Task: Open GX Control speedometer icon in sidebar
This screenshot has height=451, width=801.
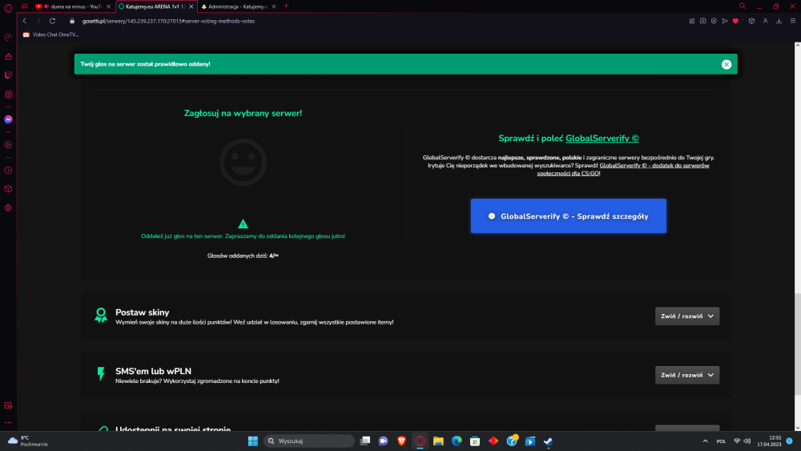Action: pyautogui.click(x=8, y=38)
